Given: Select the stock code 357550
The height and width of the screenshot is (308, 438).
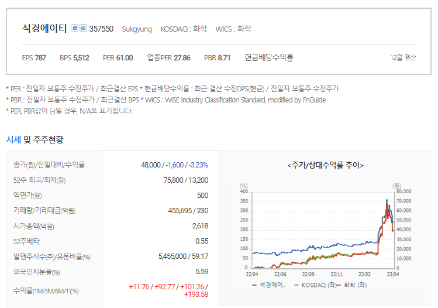Looking at the screenshot, I should click(x=101, y=29).
